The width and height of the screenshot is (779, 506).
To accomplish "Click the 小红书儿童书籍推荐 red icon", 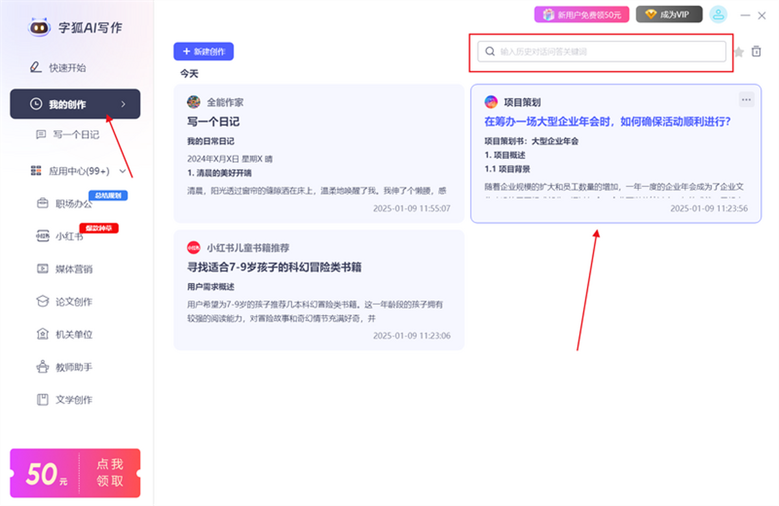I will tap(193, 247).
